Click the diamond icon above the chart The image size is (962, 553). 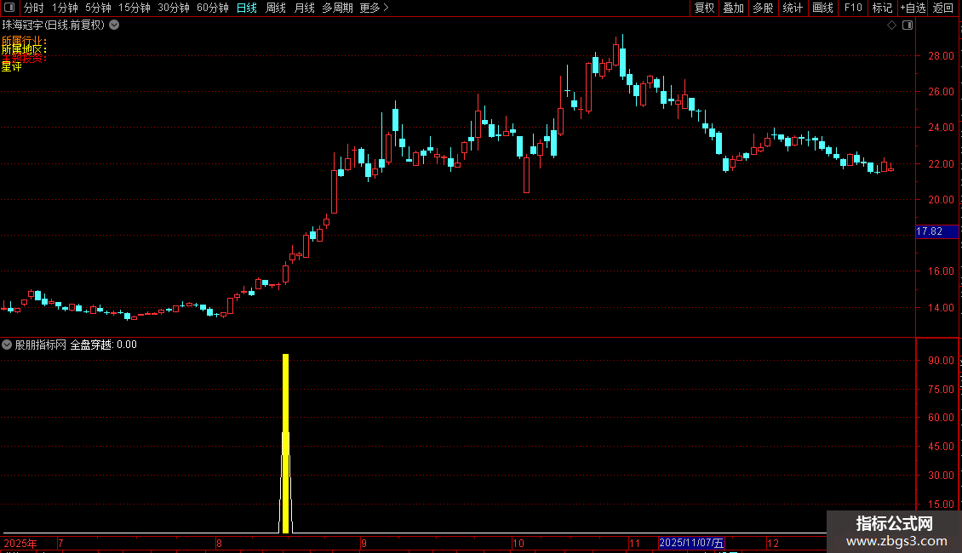click(x=892, y=26)
